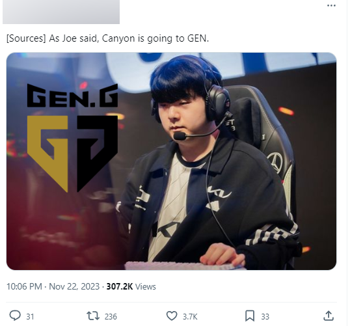This screenshot has height=326, width=350.
Task: Select the tweet text about Canyon
Action: pos(107,38)
